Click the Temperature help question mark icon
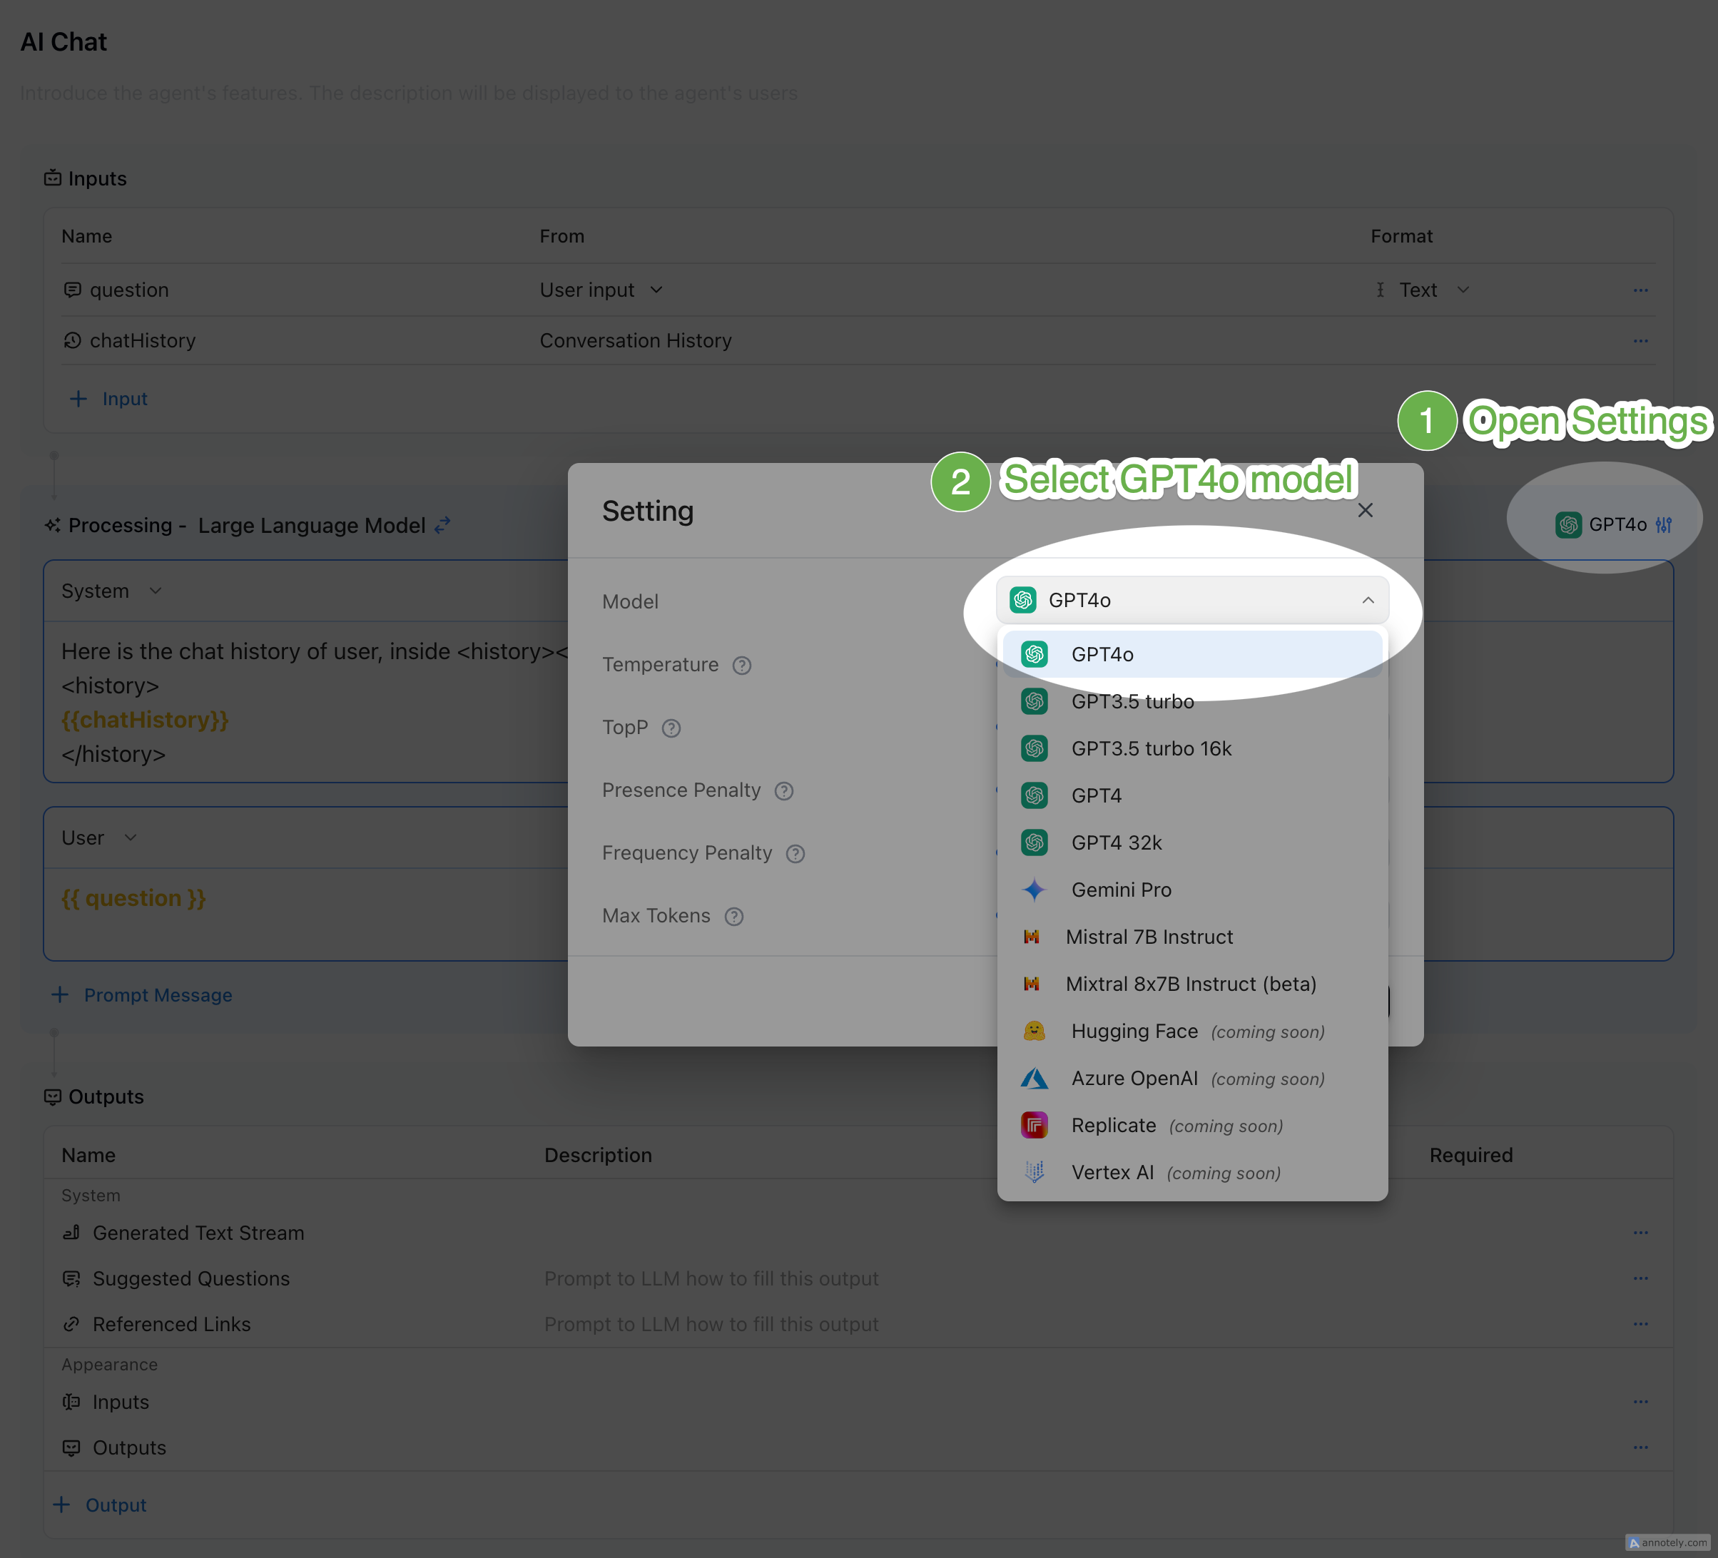 click(x=741, y=666)
